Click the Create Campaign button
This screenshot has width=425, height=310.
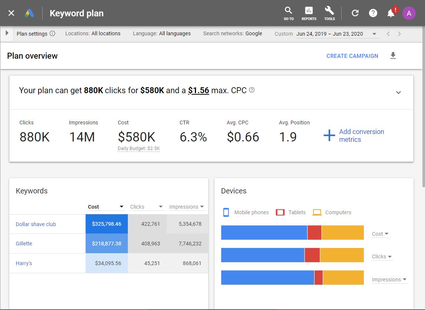coord(352,56)
